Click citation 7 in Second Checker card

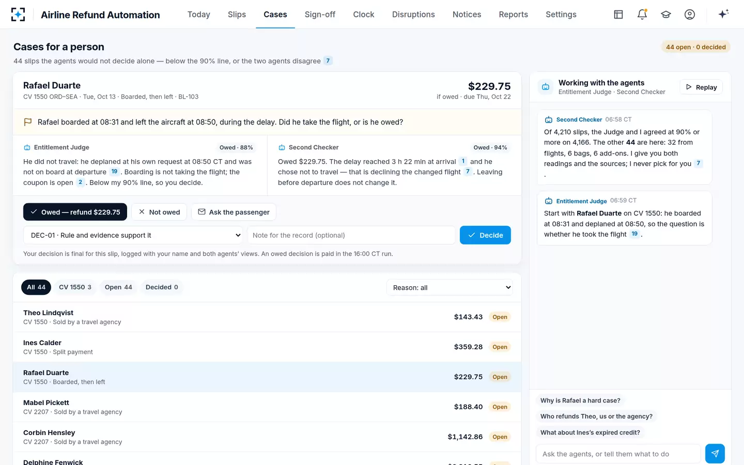(468, 172)
